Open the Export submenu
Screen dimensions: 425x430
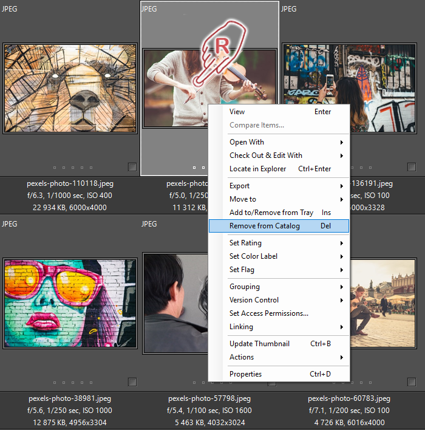pos(279,186)
